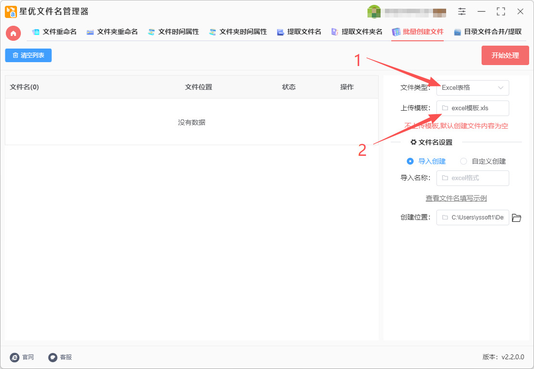This screenshot has height=369, width=534.
Task: Minimize the 星优文件名管理器 window
Action: (481, 11)
